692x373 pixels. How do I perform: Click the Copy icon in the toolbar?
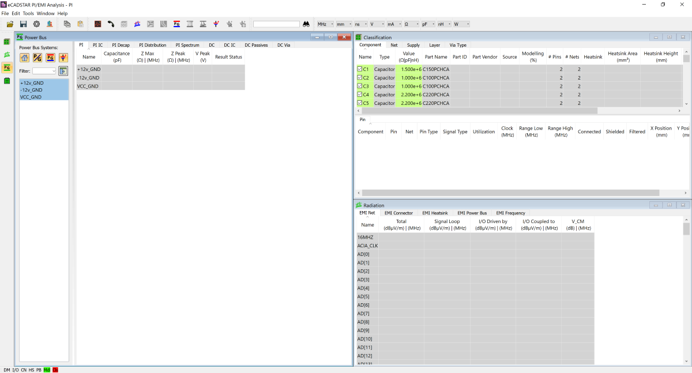click(x=67, y=24)
